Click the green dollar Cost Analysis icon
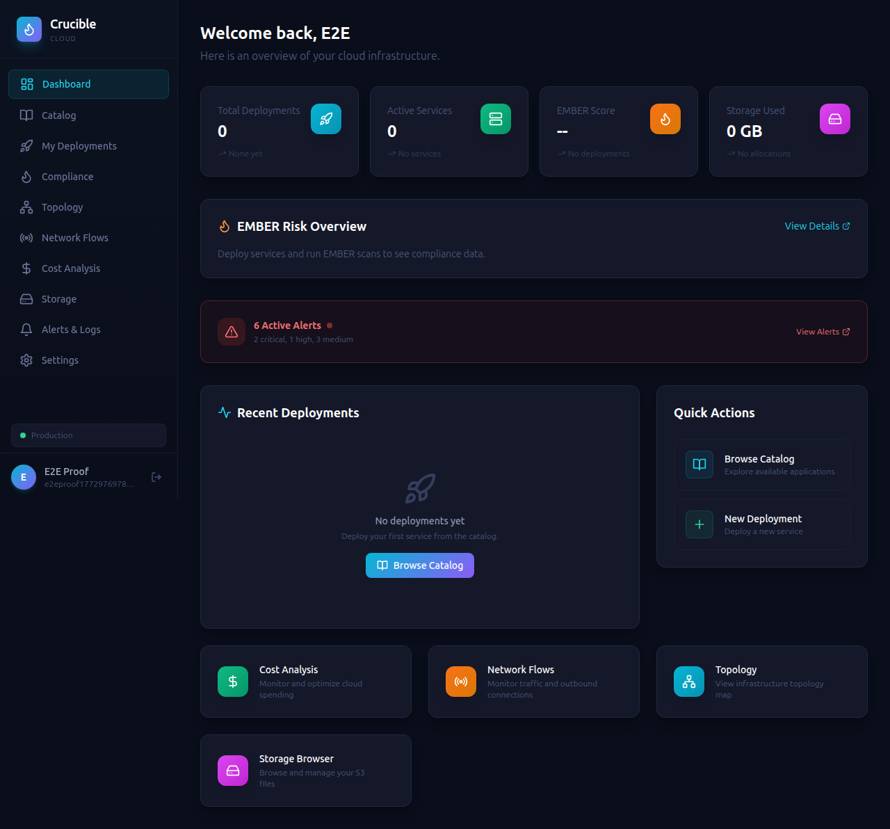The height and width of the screenshot is (829, 890). 232,682
